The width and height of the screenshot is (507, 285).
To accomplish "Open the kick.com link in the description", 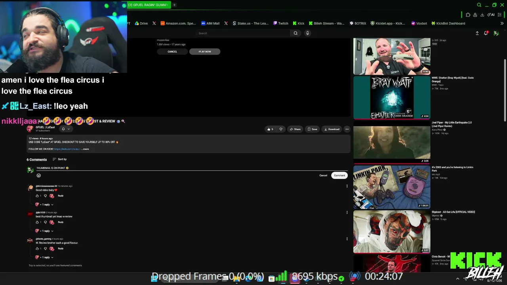I will 67,149.
